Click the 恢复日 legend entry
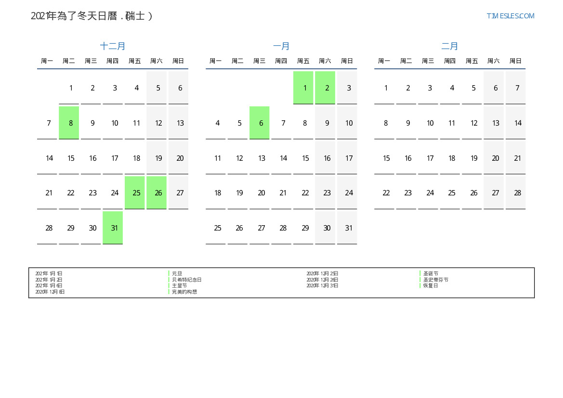The width and height of the screenshot is (563, 398). coord(431,285)
